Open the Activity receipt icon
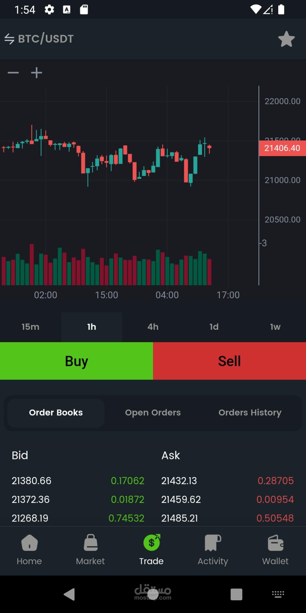This screenshot has height=613, width=306. (213, 543)
